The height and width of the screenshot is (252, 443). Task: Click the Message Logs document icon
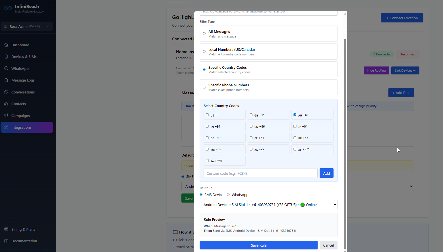[6, 80]
